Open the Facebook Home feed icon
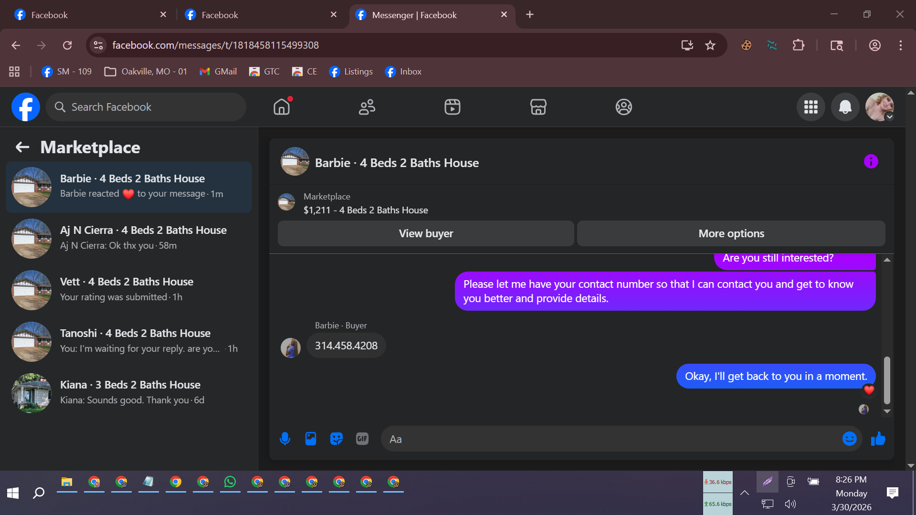The width and height of the screenshot is (916, 515). pos(282,107)
